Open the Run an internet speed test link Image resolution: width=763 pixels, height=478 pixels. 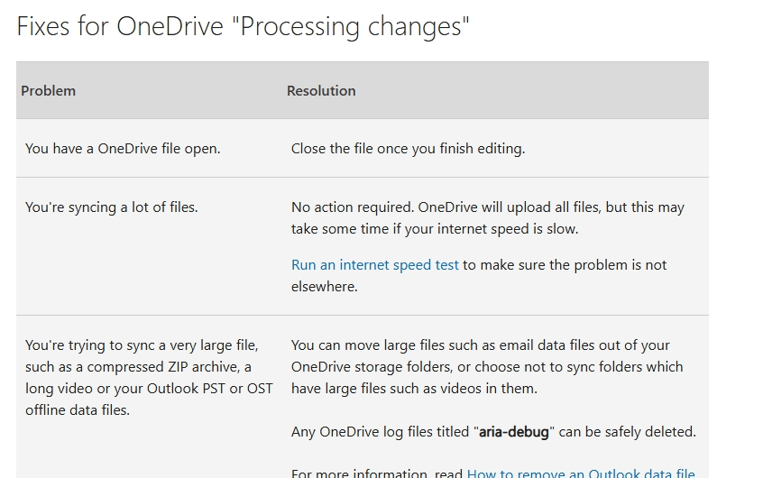point(374,265)
